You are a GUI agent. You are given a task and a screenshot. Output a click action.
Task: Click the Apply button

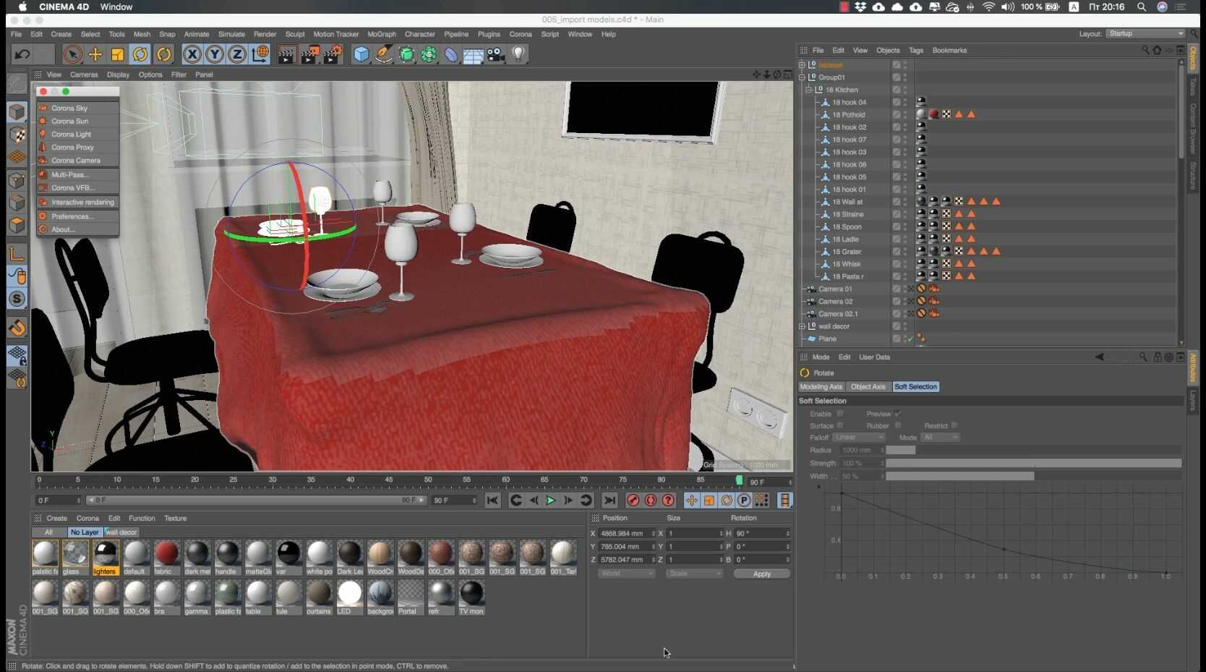tap(762, 574)
